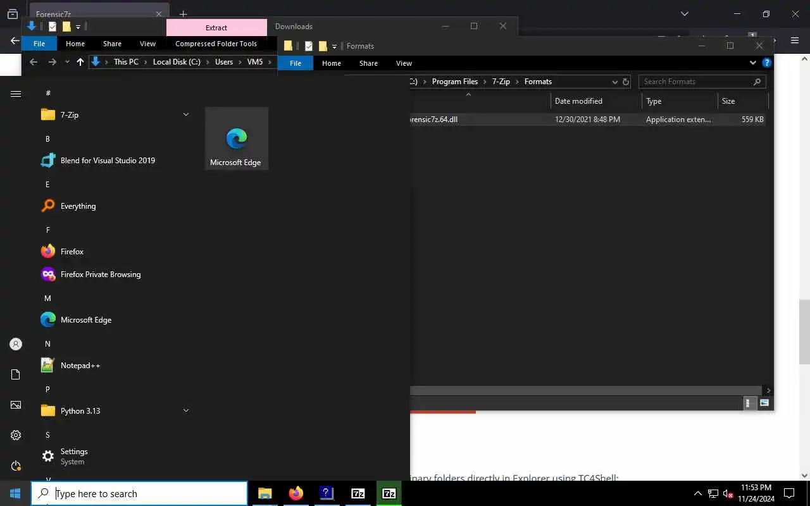Click the Extract contextual tab
This screenshot has height=506, width=810.
point(216,27)
